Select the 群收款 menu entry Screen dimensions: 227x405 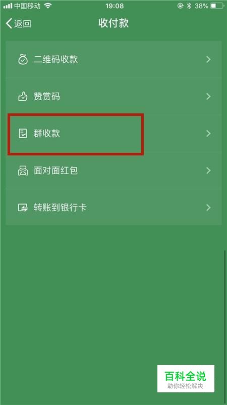click(x=113, y=134)
